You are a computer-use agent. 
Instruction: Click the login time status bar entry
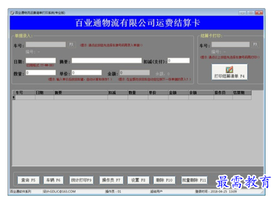[x=216, y=191]
